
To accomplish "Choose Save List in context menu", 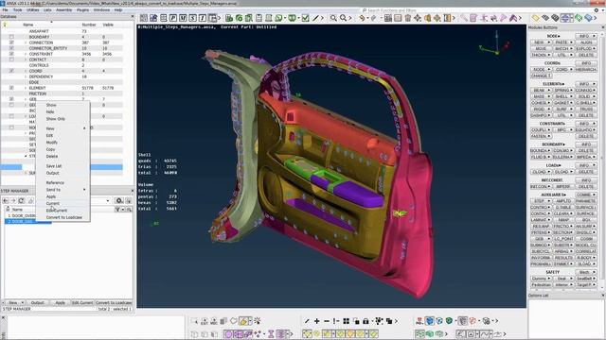I will (54, 166).
